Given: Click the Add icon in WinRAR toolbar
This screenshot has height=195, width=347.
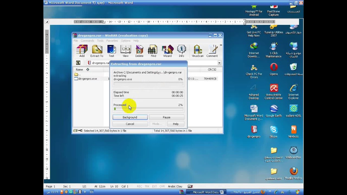Looking at the screenshot, I should (x=82, y=51).
